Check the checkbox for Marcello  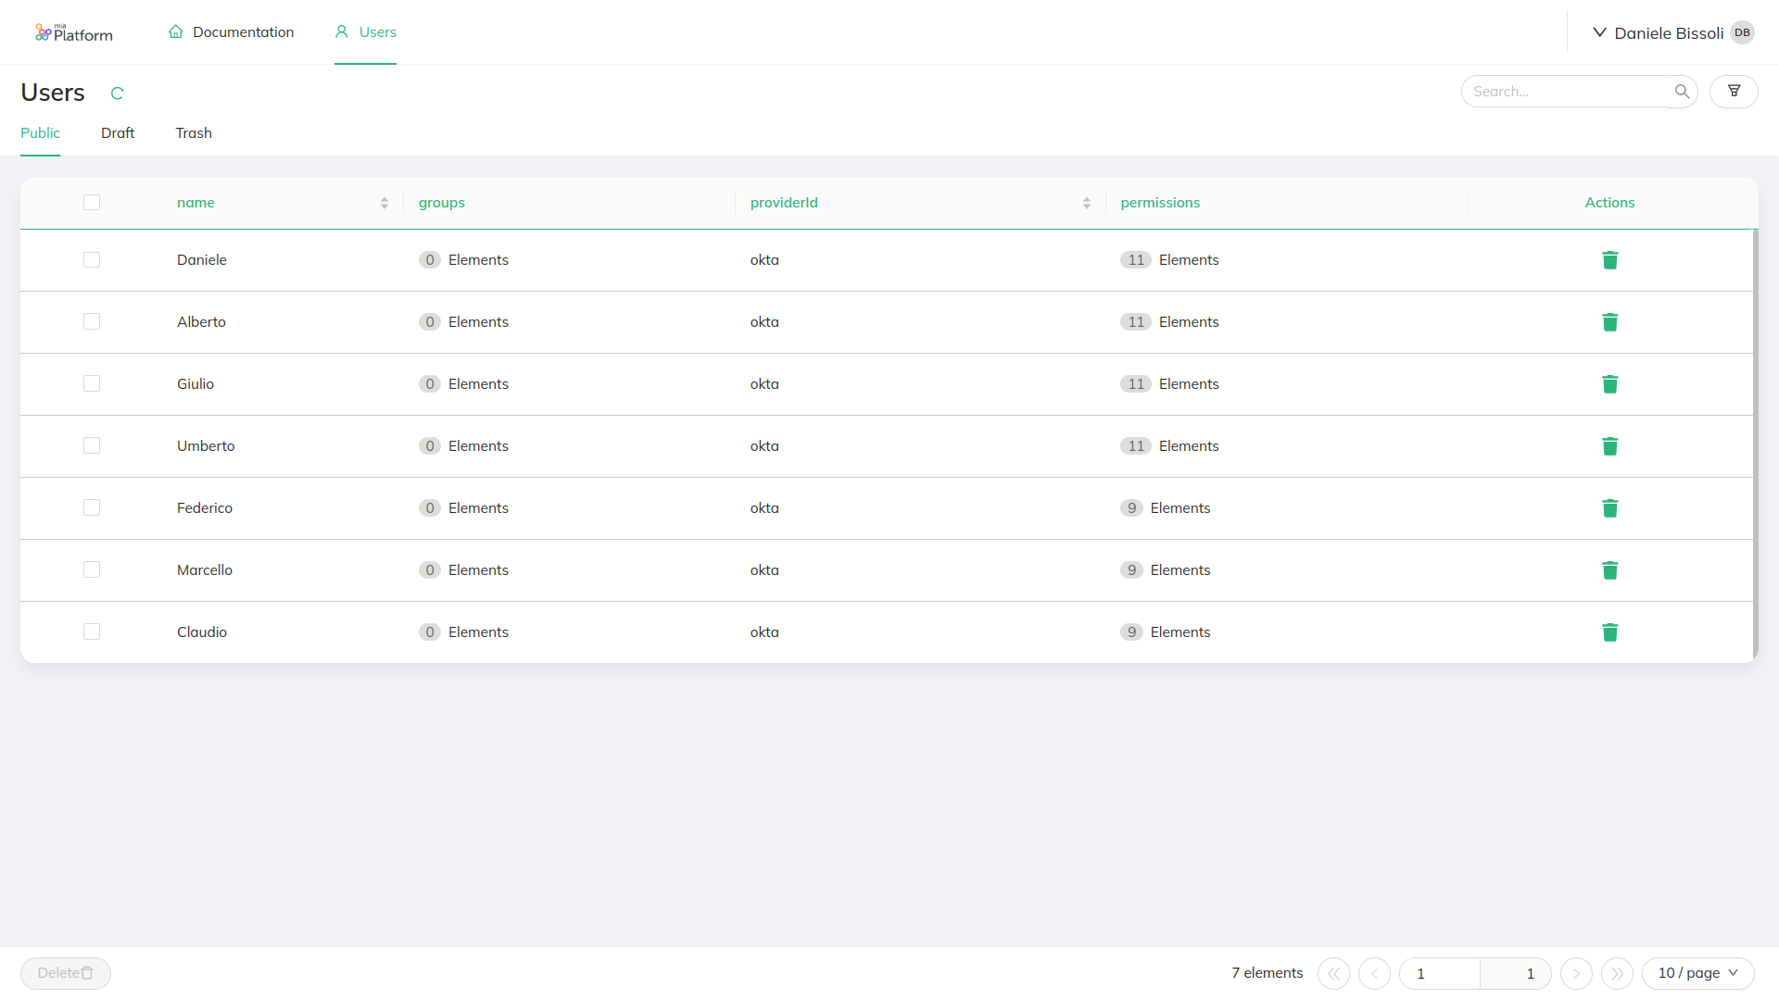coord(92,569)
